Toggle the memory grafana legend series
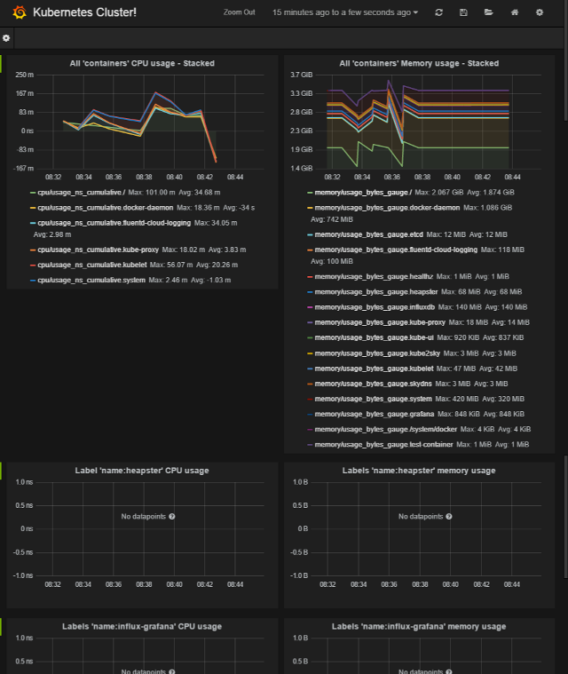This screenshot has width=568, height=674. coord(375,415)
